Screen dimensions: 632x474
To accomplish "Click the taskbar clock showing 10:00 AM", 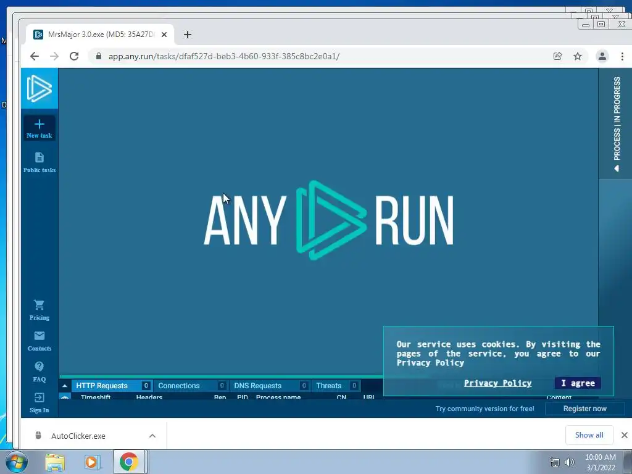I will click(x=600, y=462).
